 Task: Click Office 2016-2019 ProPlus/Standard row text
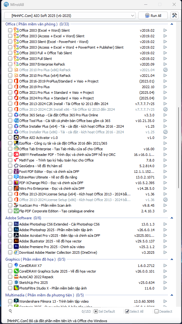(59, 81)
